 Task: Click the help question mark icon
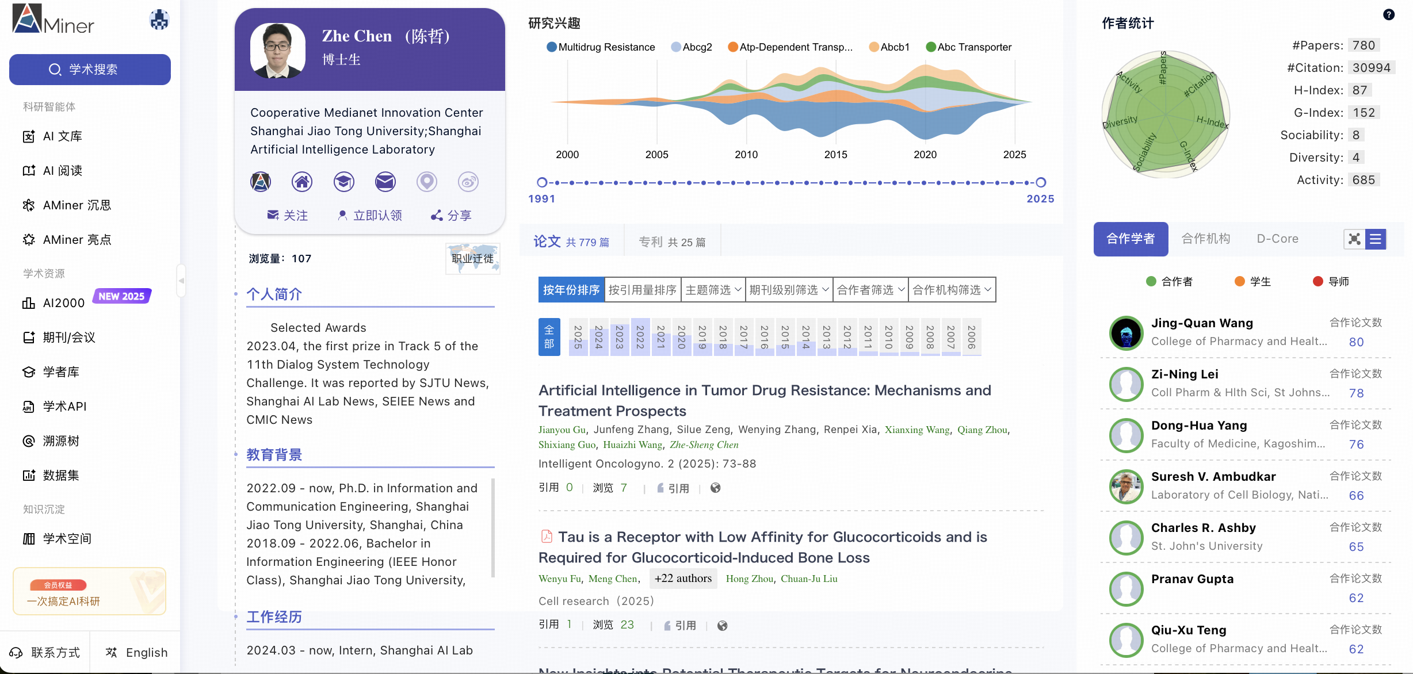[x=1388, y=15]
